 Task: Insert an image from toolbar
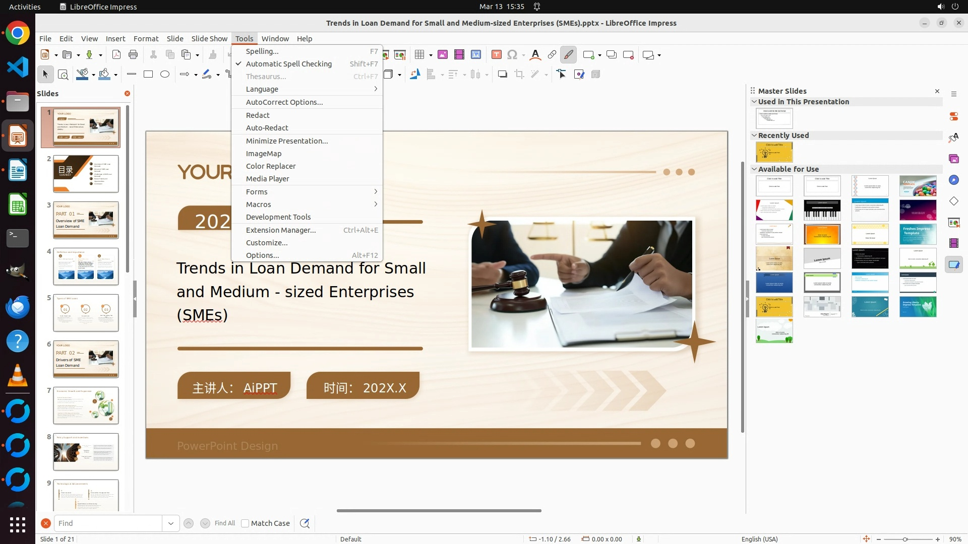pyautogui.click(x=442, y=55)
